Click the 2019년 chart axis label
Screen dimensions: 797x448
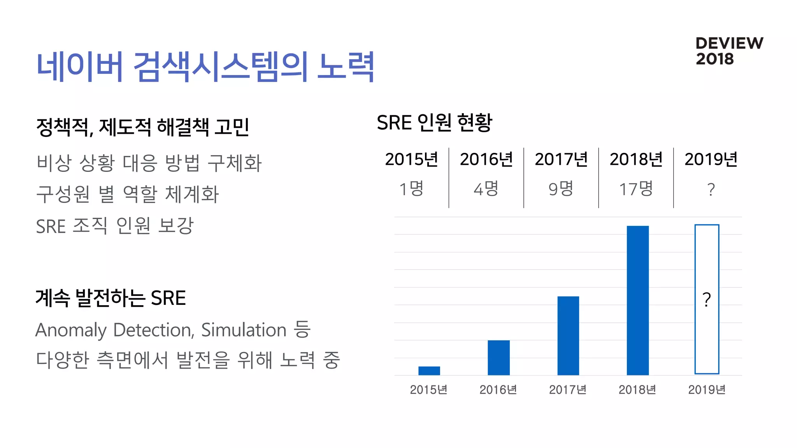coord(707,390)
